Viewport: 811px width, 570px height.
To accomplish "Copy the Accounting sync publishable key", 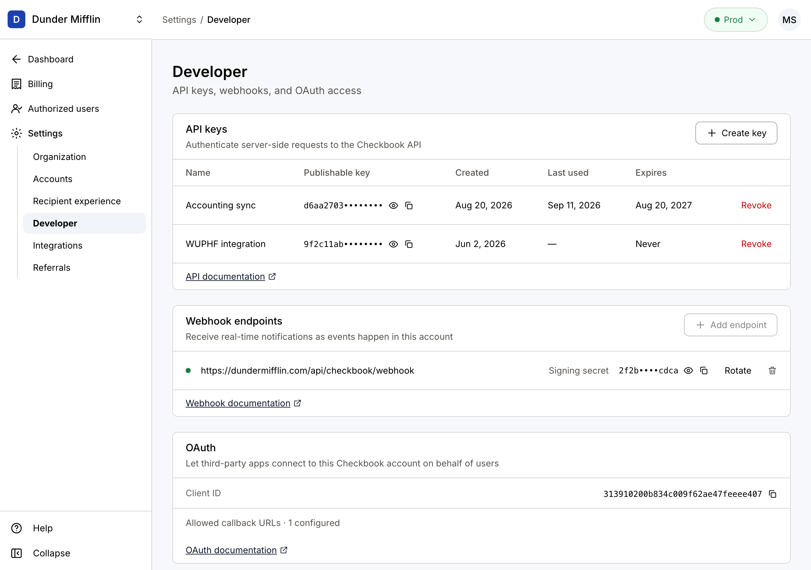I will click(x=409, y=205).
